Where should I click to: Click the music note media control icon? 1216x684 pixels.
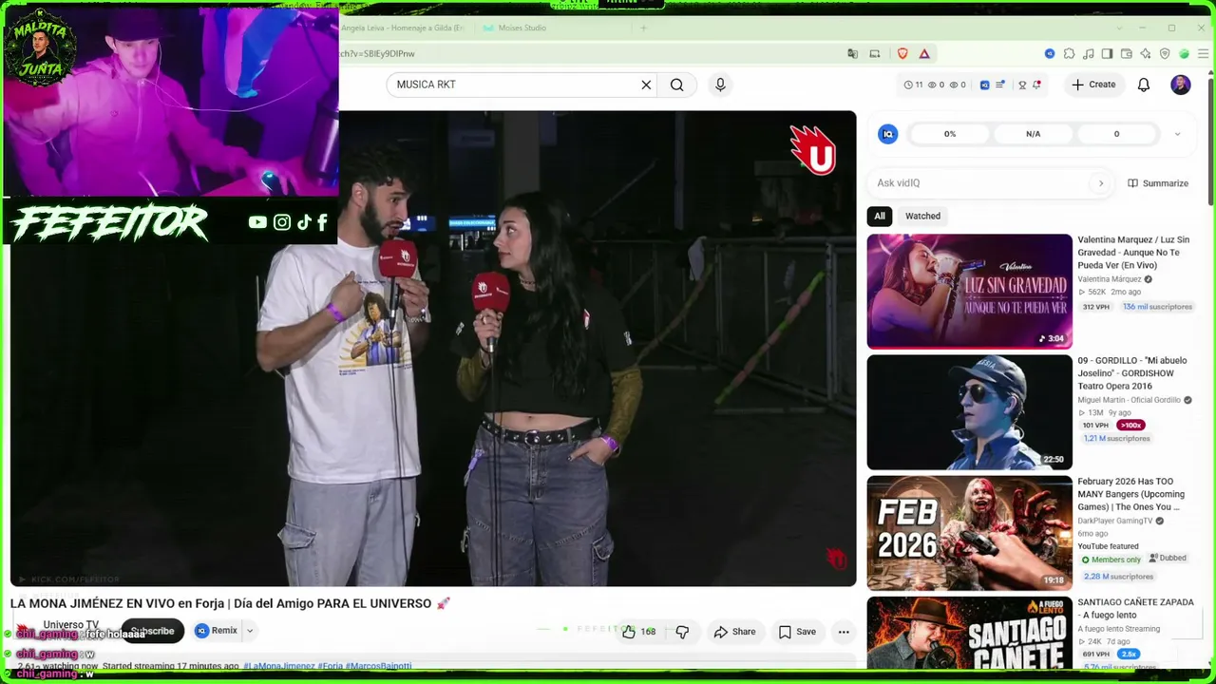(1089, 53)
